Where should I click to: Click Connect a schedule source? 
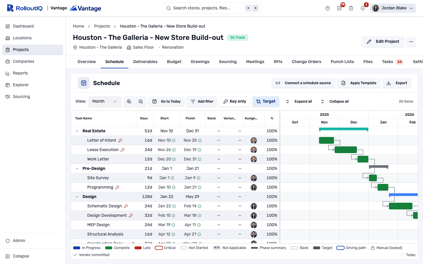(303, 83)
